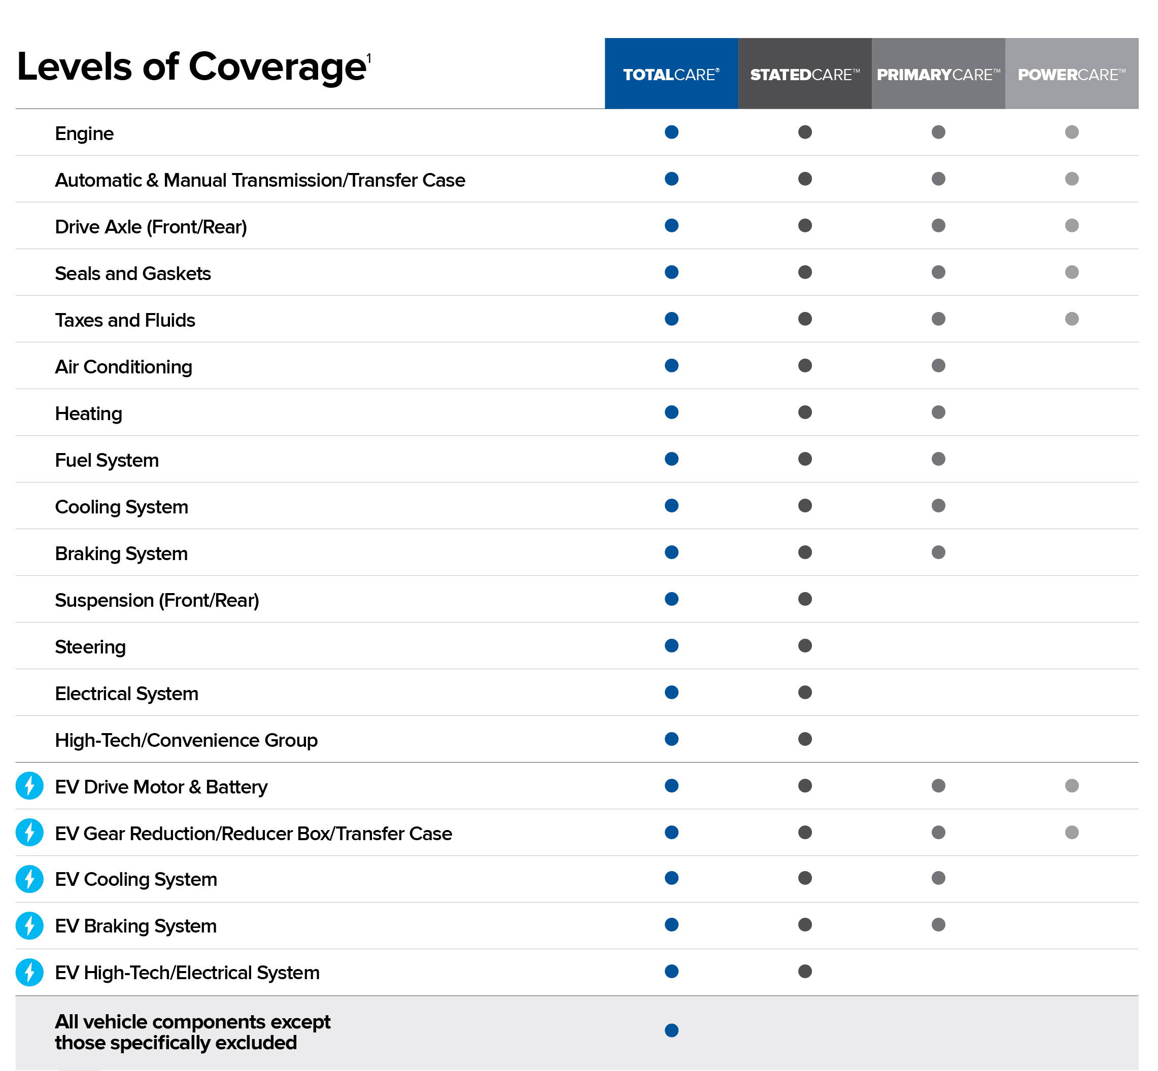
Task: Click the Drive Axle (Front/Rear) label
Action: point(151,227)
